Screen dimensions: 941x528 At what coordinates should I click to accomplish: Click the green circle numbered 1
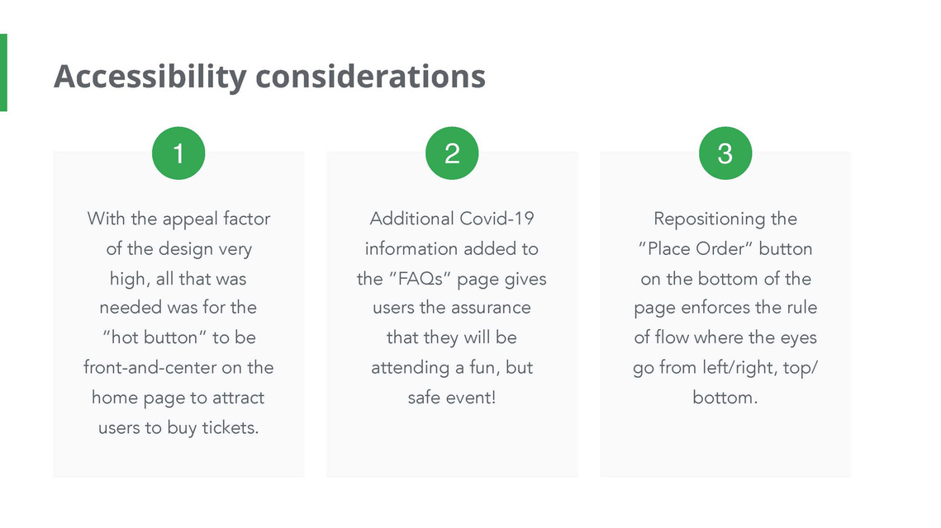[178, 153]
